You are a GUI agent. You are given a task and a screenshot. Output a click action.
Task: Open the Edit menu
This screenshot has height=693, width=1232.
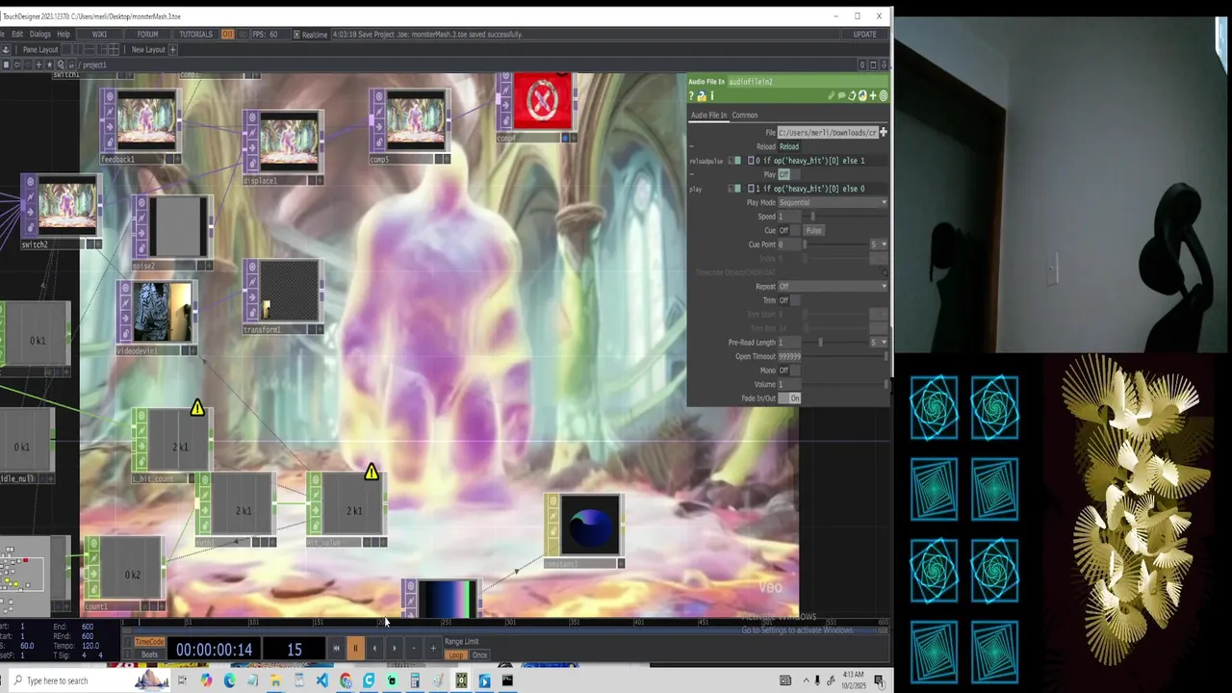[x=17, y=35]
